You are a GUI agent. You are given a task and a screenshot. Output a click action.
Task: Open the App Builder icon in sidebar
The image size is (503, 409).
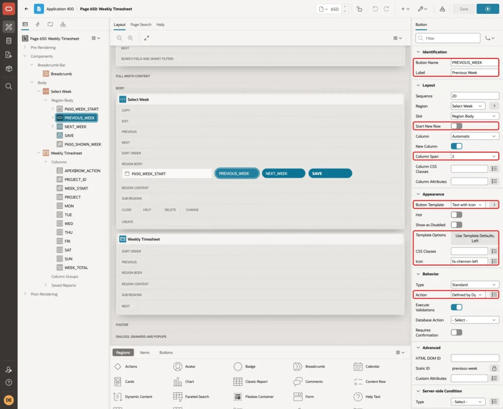pos(9,27)
